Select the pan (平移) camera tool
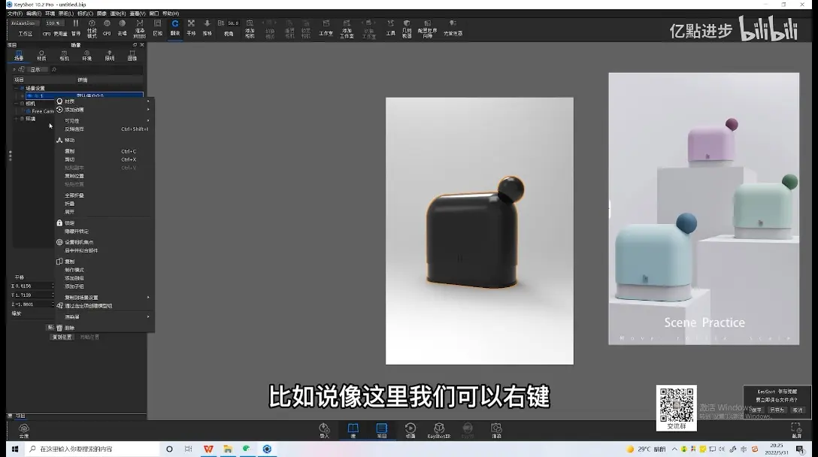Screen dimensions: 818x457 [192, 27]
